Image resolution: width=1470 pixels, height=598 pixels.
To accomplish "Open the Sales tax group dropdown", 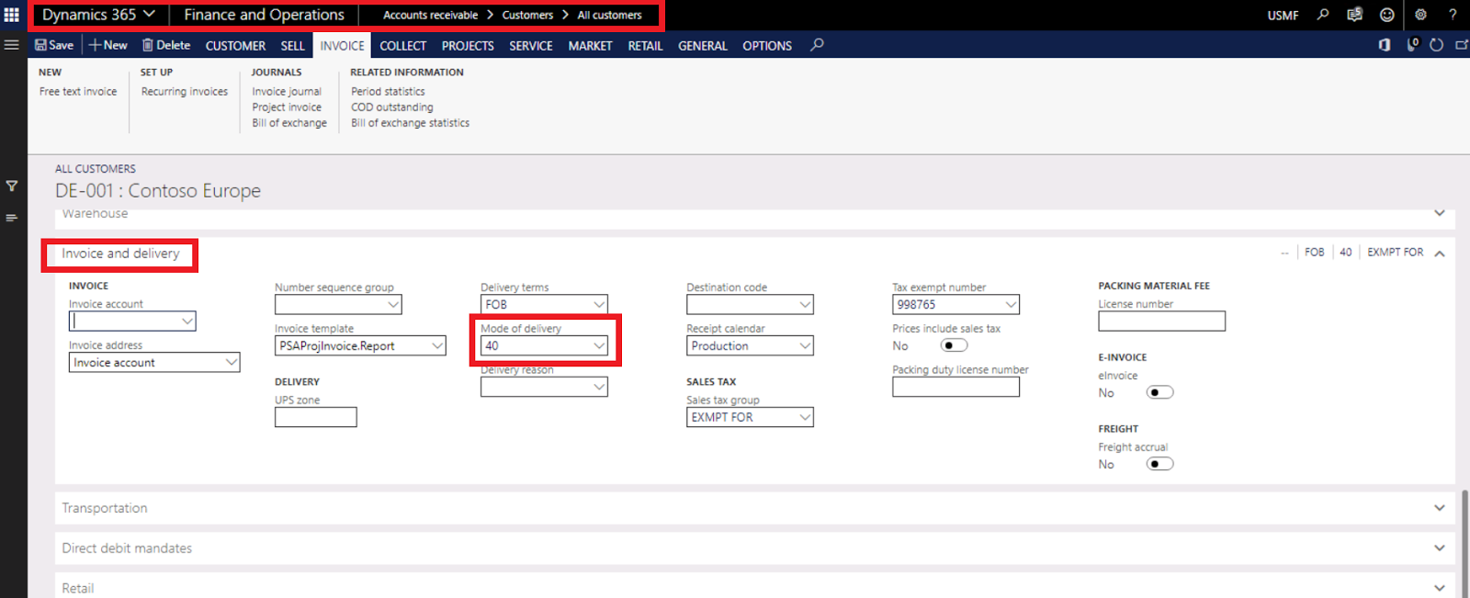I will pos(805,417).
